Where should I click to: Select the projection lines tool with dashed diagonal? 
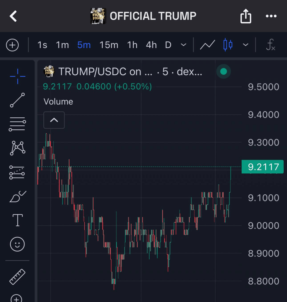(17, 172)
